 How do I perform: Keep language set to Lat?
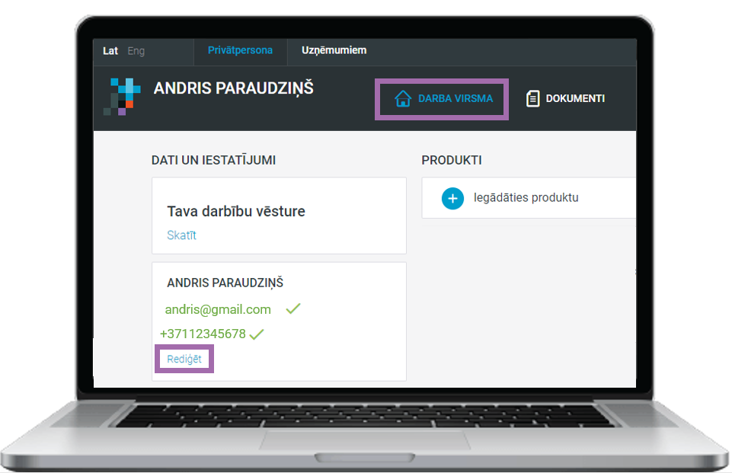(110, 50)
